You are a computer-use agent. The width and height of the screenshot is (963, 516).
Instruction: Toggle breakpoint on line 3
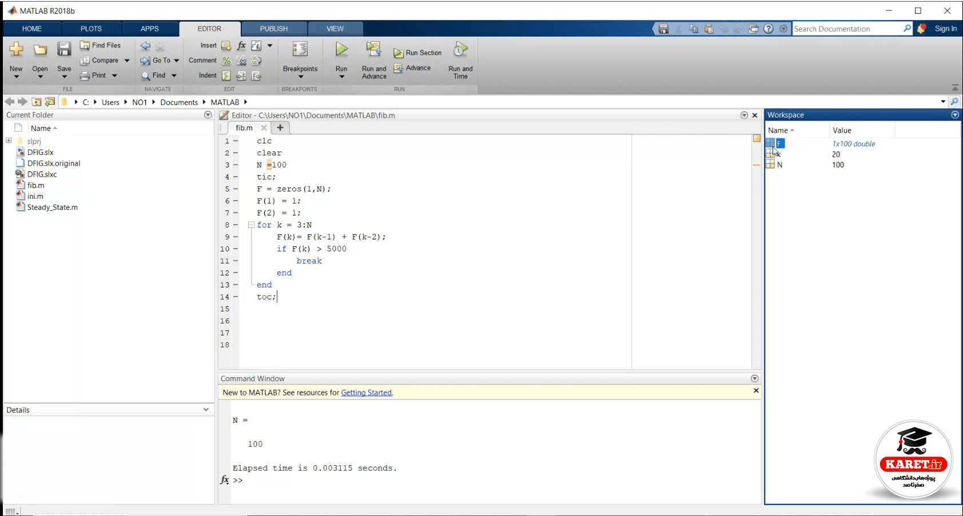tap(236, 165)
